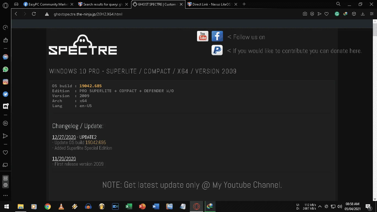Viewport: 377px width, 212px height.
Task: Select the GHOST SPECTRE tab
Action: click(x=158, y=4)
